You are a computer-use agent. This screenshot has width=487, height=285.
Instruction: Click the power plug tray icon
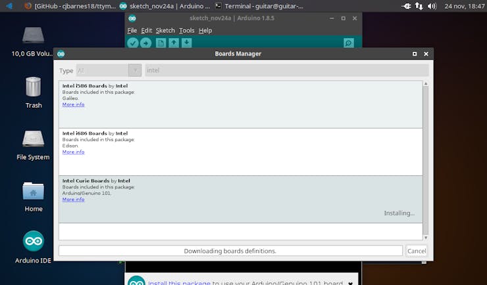[x=406, y=6]
